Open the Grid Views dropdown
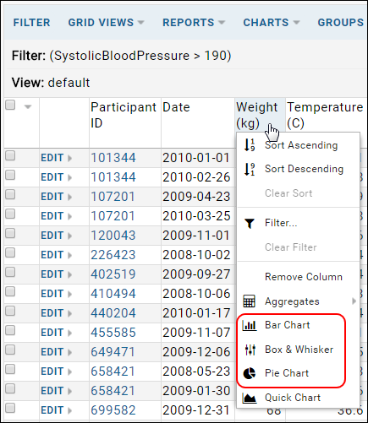 tap(106, 23)
